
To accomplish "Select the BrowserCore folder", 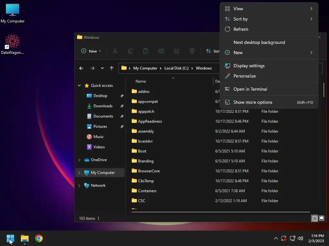I will 149,171.
